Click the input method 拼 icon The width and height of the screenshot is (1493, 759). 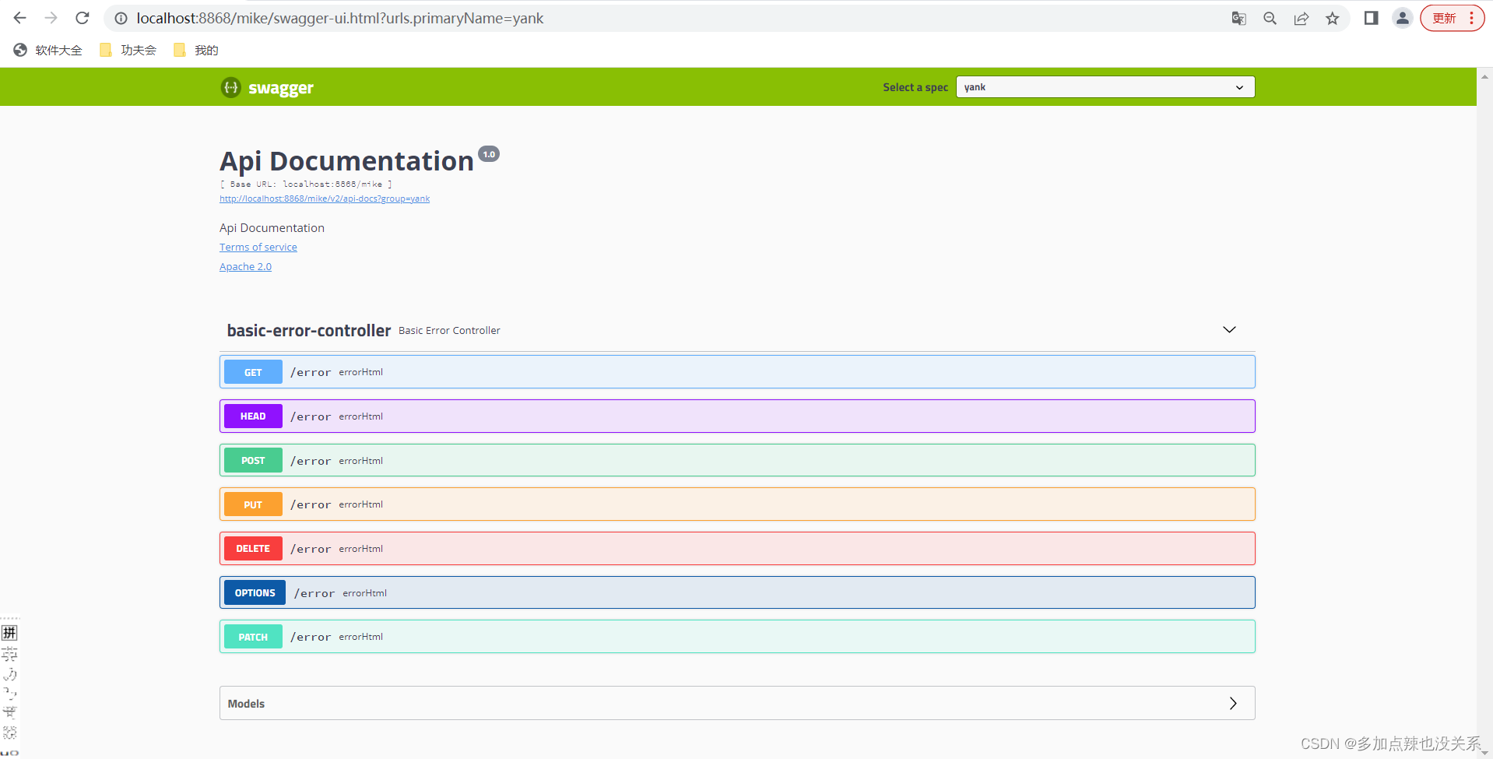9,633
